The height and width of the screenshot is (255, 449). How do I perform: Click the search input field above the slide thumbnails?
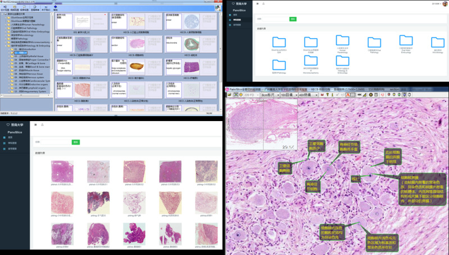pos(55,142)
